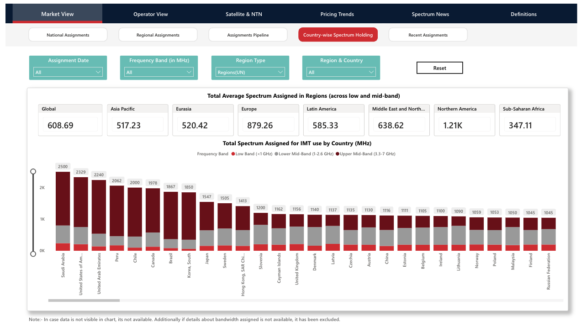Select the Global average card value 608.69
The height and width of the screenshot is (327, 581).
pyautogui.click(x=60, y=125)
